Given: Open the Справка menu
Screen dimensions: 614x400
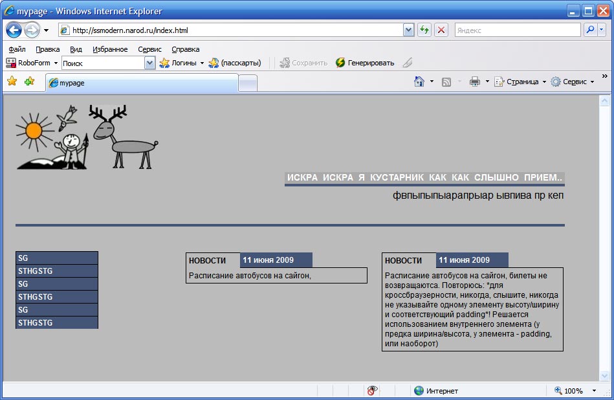Looking at the screenshot, I should click(x=186, y=49).
